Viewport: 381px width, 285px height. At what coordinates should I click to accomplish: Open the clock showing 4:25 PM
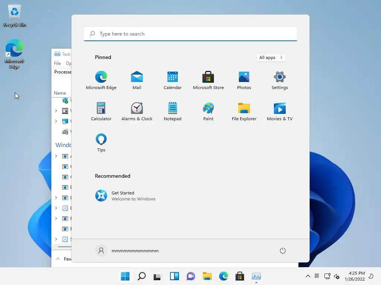tap(355, 276)
